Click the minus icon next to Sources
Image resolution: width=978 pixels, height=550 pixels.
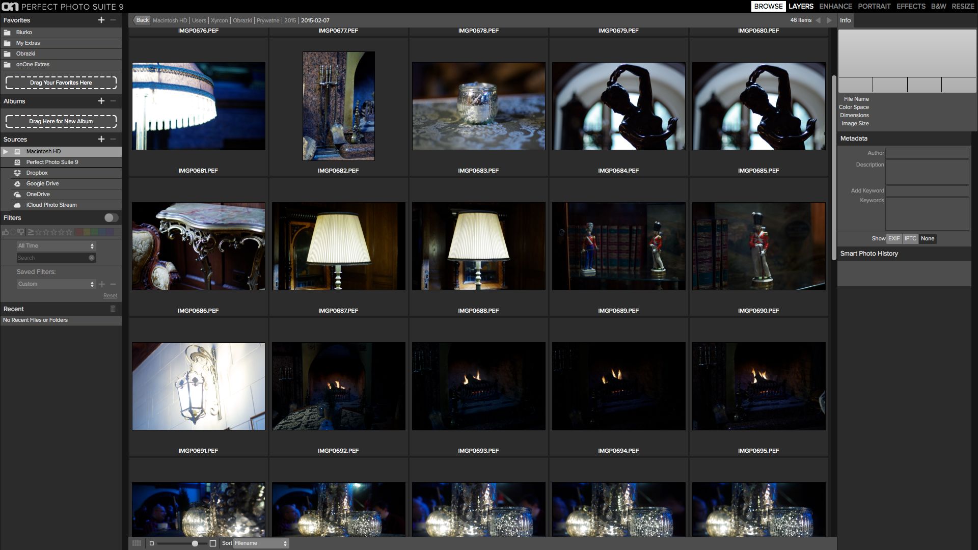tap(113, 139)
